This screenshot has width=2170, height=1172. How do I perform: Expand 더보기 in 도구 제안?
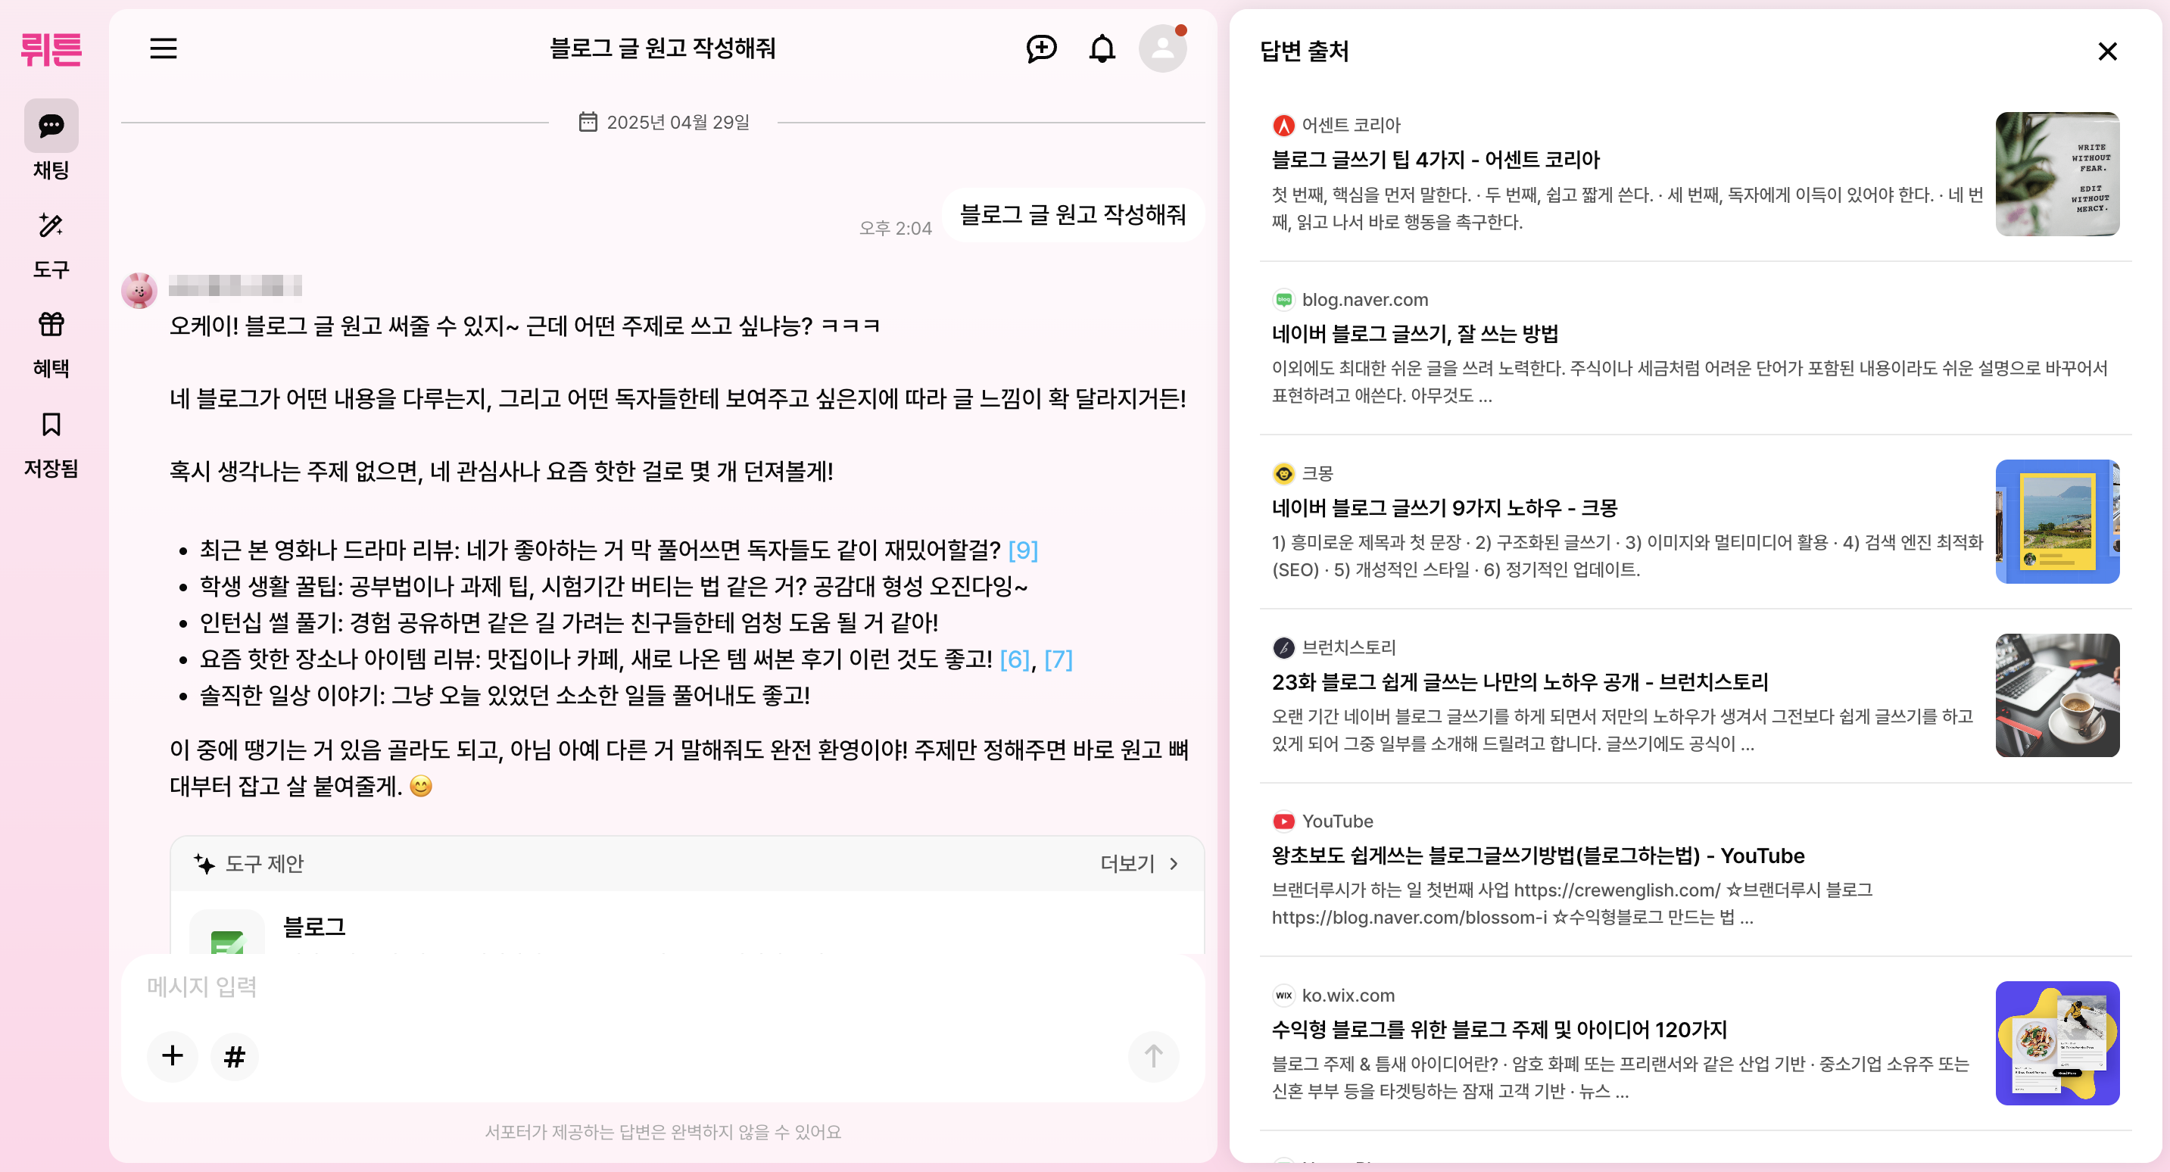tap(1139, 864)
